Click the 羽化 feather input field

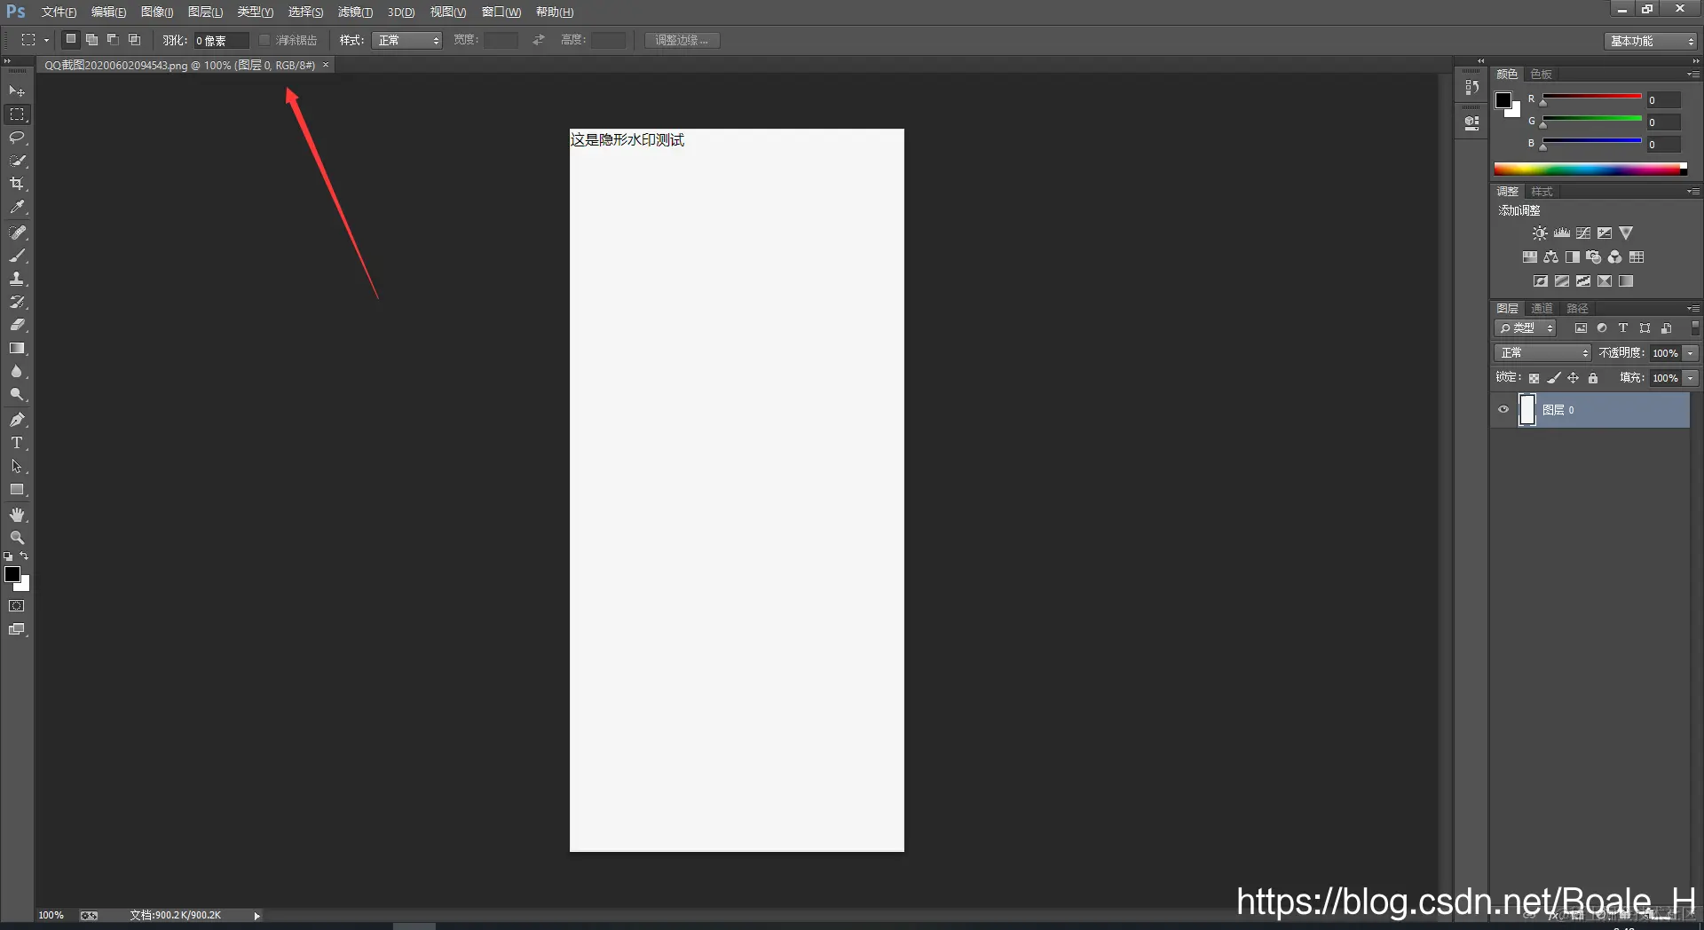220,40
